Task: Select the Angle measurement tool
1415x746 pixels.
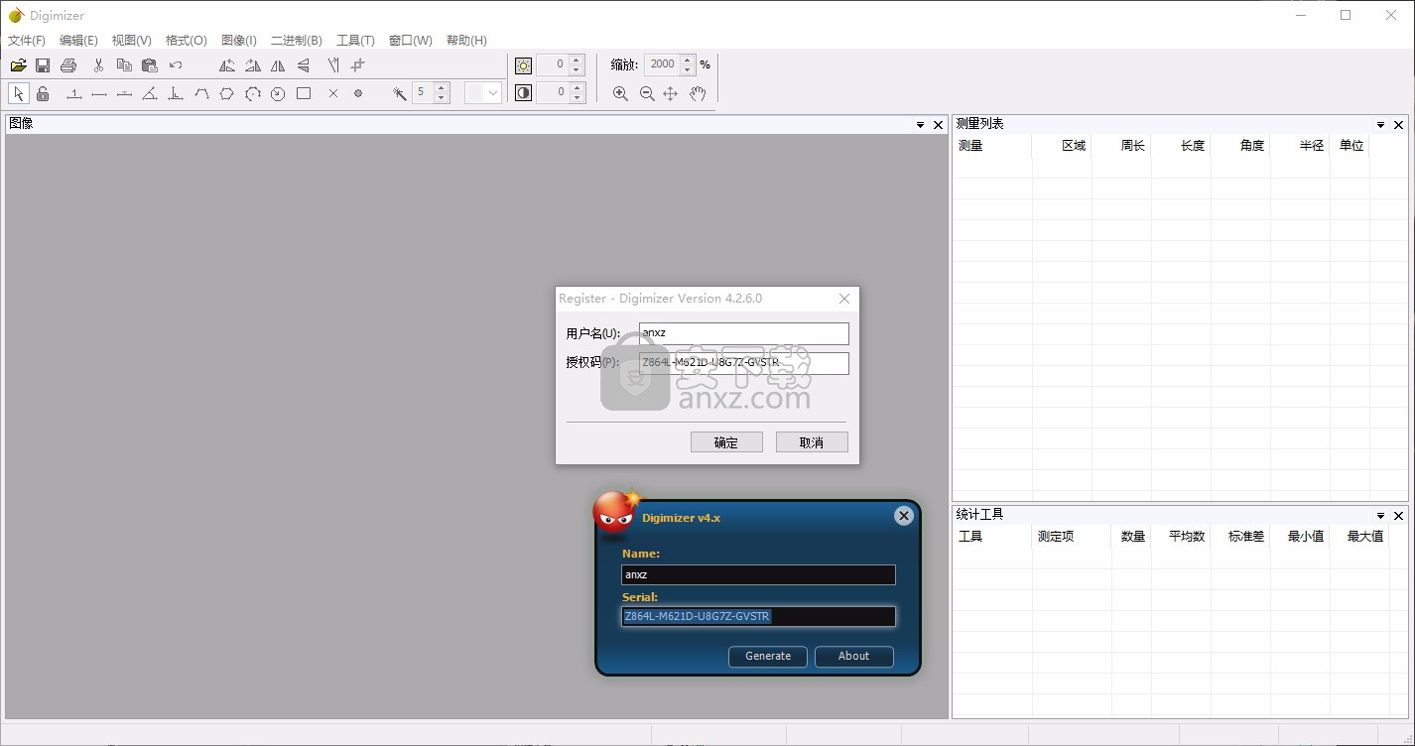Action: click(x=150, y=93)
